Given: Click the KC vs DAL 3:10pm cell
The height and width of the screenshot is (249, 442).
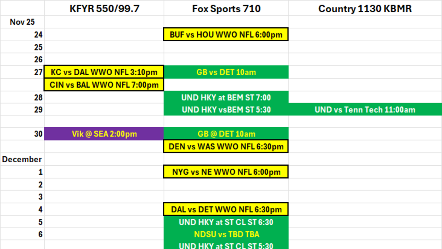Looking at the screenshot, I should pyautogui.click(x=104, y=72).
